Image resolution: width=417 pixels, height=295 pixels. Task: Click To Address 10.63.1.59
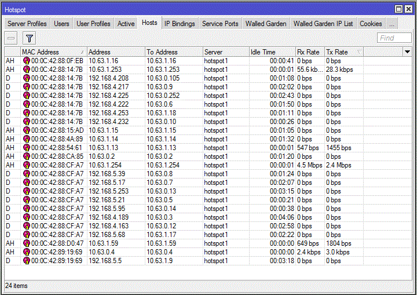click(x=161, y=243)
